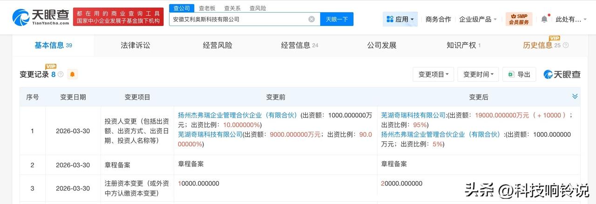596x204 pixels.
Task: Switch to the 经营风险 tab
Action: pyautogui.click(x=217, y=45)
